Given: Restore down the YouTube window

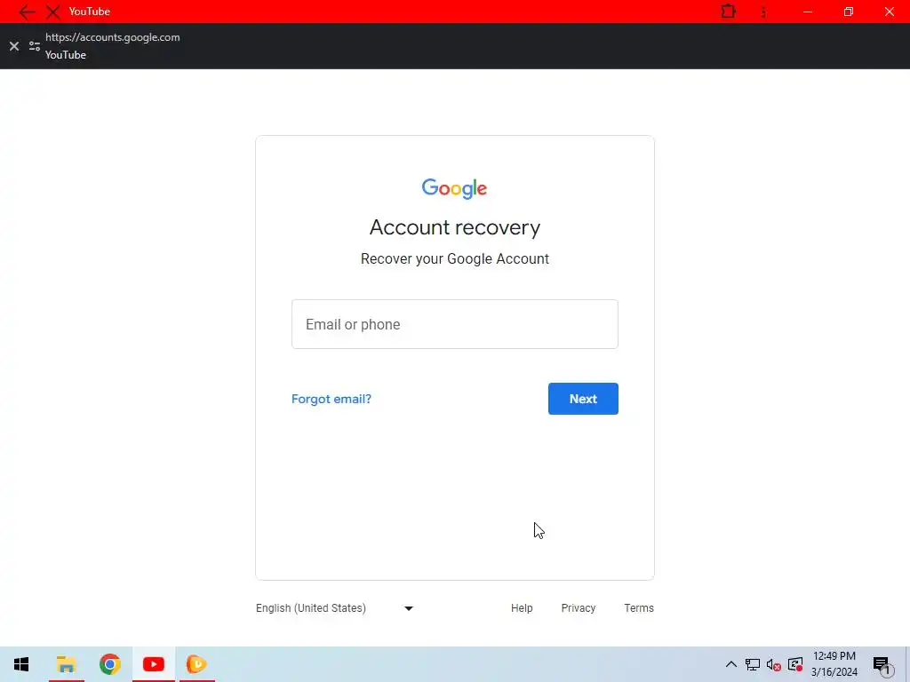Looking at the screenshot, I should click(x=849, y=12).
